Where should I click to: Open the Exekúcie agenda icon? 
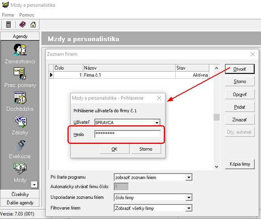20,145
